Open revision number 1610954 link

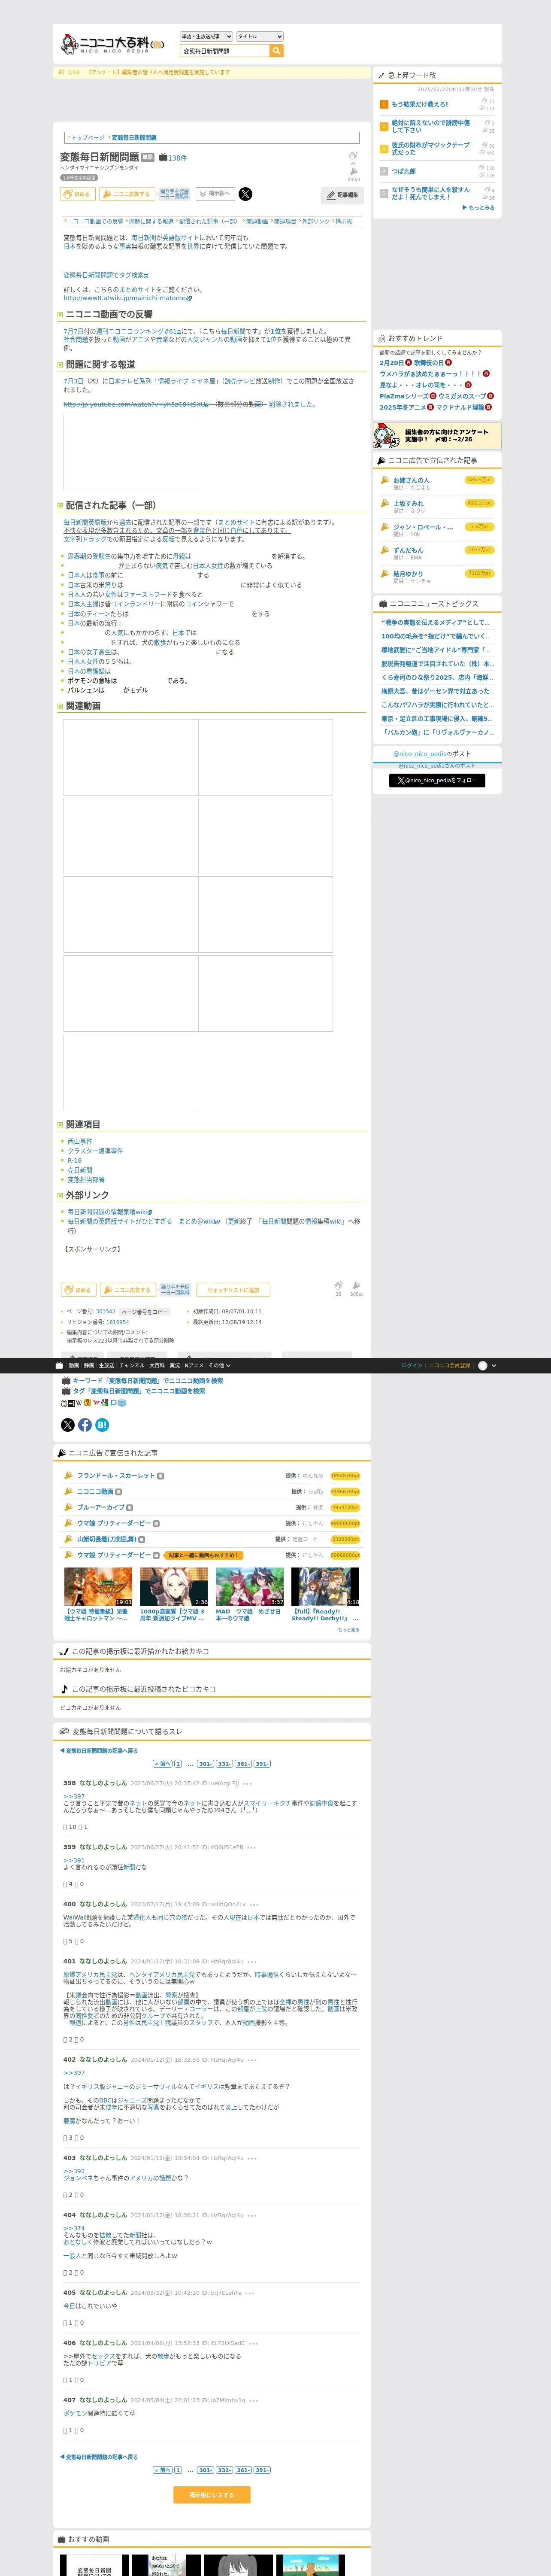(118, 1322)
